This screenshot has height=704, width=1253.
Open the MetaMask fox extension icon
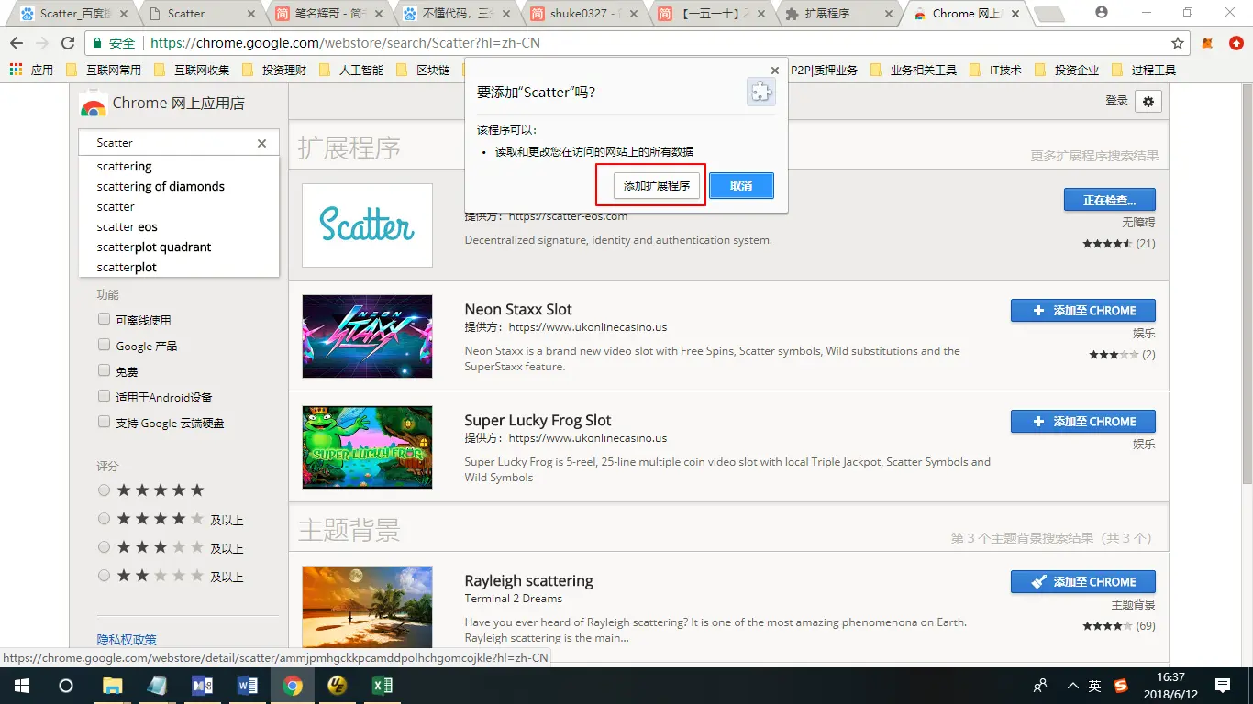(x=1208, y=43)
